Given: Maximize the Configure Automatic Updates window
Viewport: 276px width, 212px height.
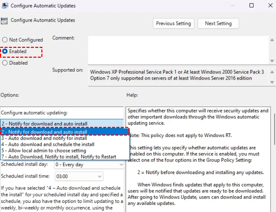Looking at the screenshot, I should click(x=252, y=5).
